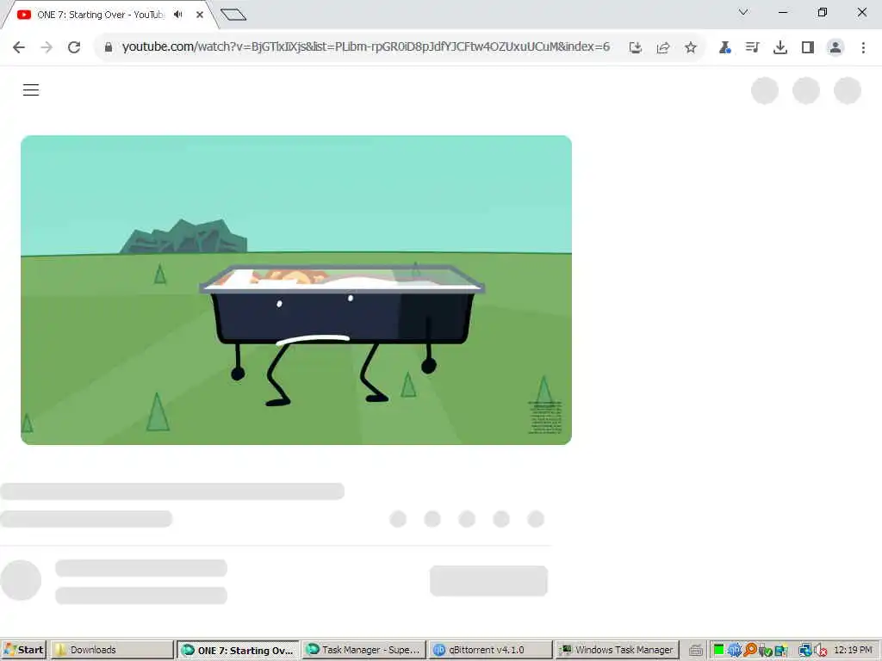This screenshot has height=661, width=882.
Task: Open site info via the padlock icon
Action: pyautogui.click(x=109, y=47)
